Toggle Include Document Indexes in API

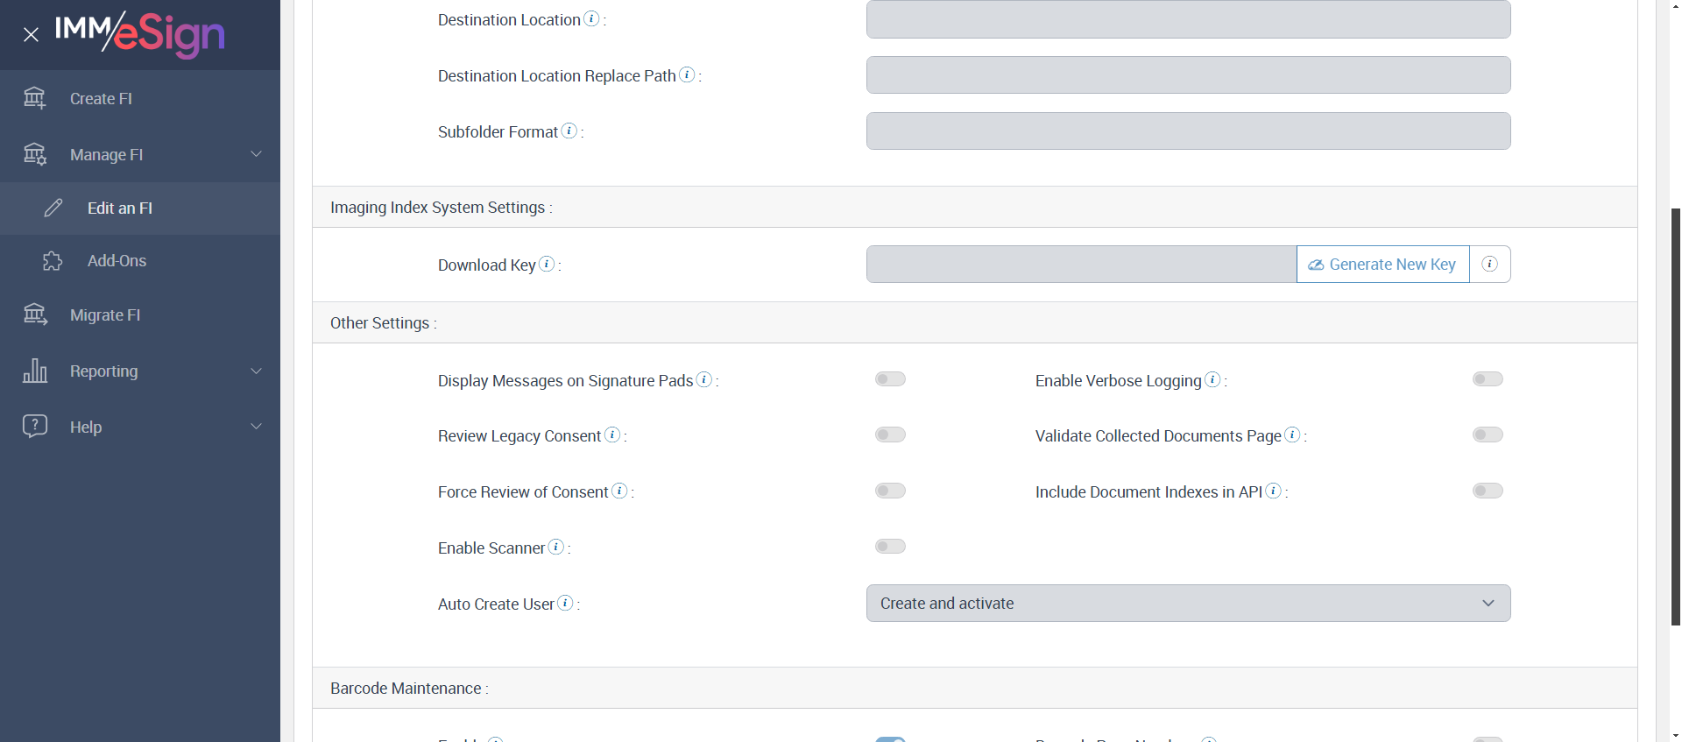click(x=1488, y=491)
